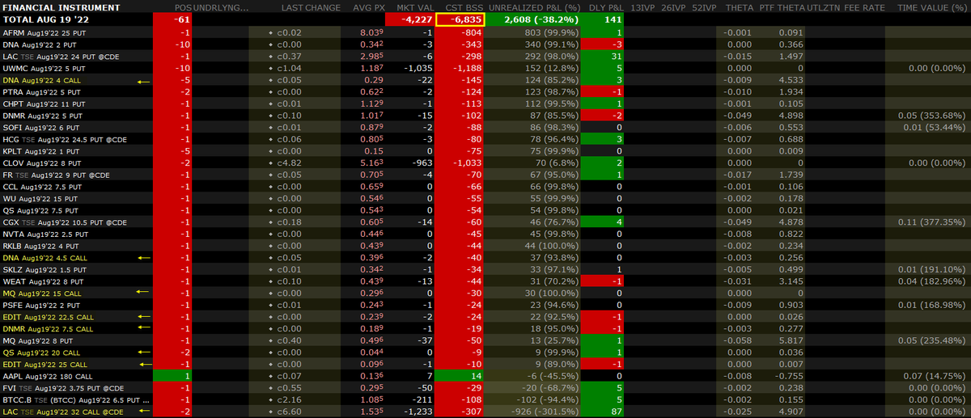Select the LAC Aug19'22 32 CALL @CDE row
The height and width of the screenshot is (418, 971).
[x=485, y=412]
